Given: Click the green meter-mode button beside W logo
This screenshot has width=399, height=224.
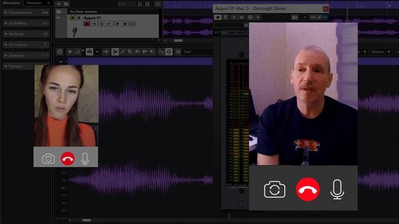Looking at the screenshot, I should [224, 32].
